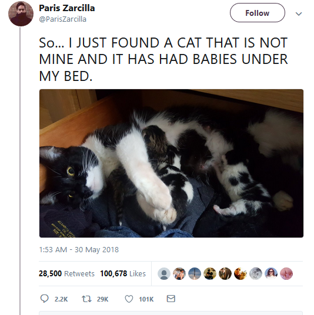Open the cat and kittens photo
This screenshot has height=315, width=314.
tap(171, 163)
